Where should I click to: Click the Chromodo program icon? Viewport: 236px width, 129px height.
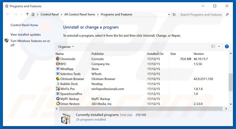pos(58,59)
